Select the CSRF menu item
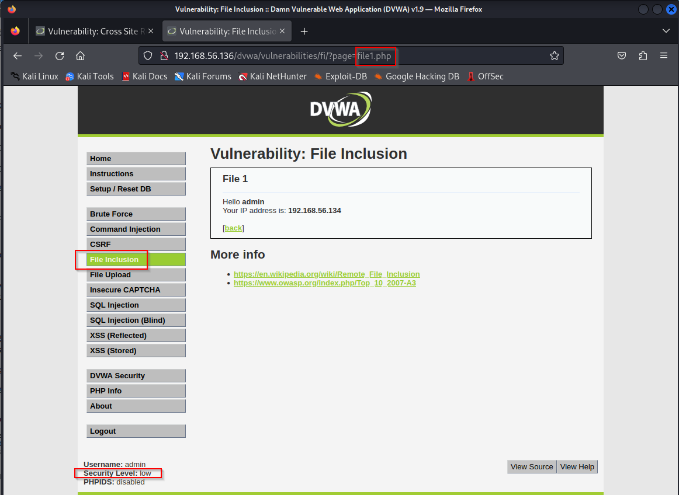This screenshot has height=495, width=679. tap(136, 244)
